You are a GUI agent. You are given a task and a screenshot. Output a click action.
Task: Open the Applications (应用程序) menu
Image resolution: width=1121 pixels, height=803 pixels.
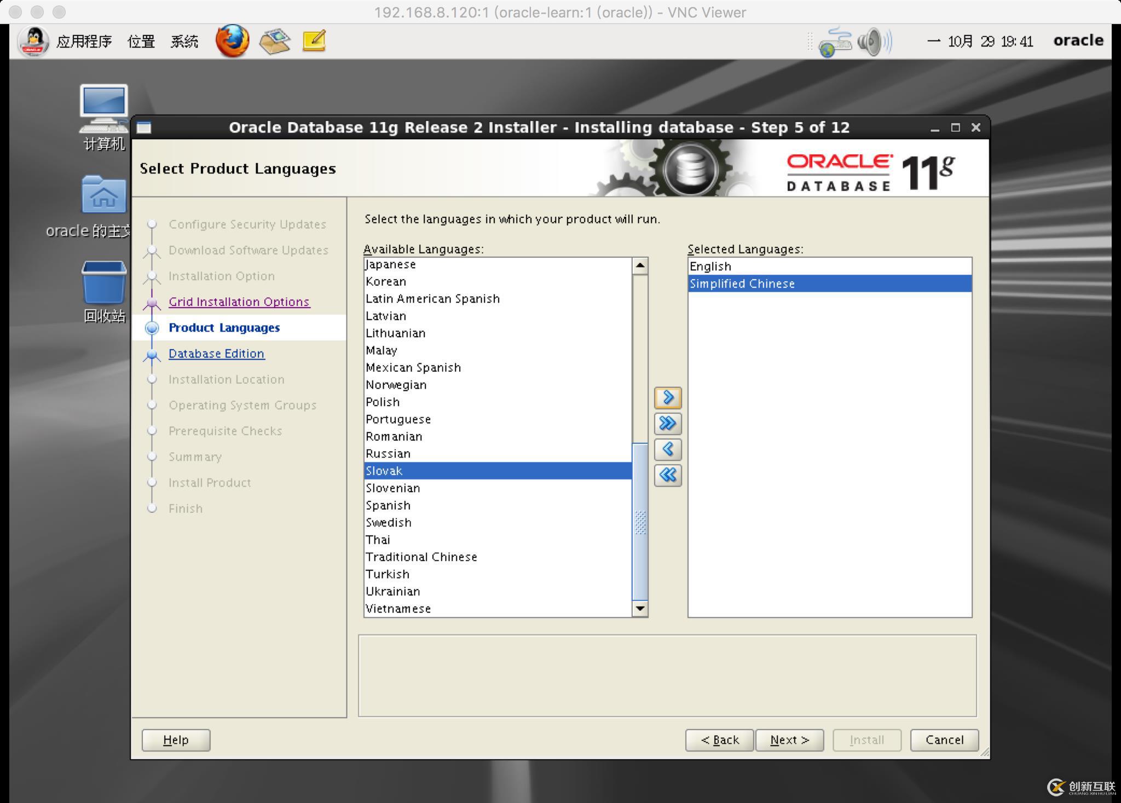click(x=84, y=42)
